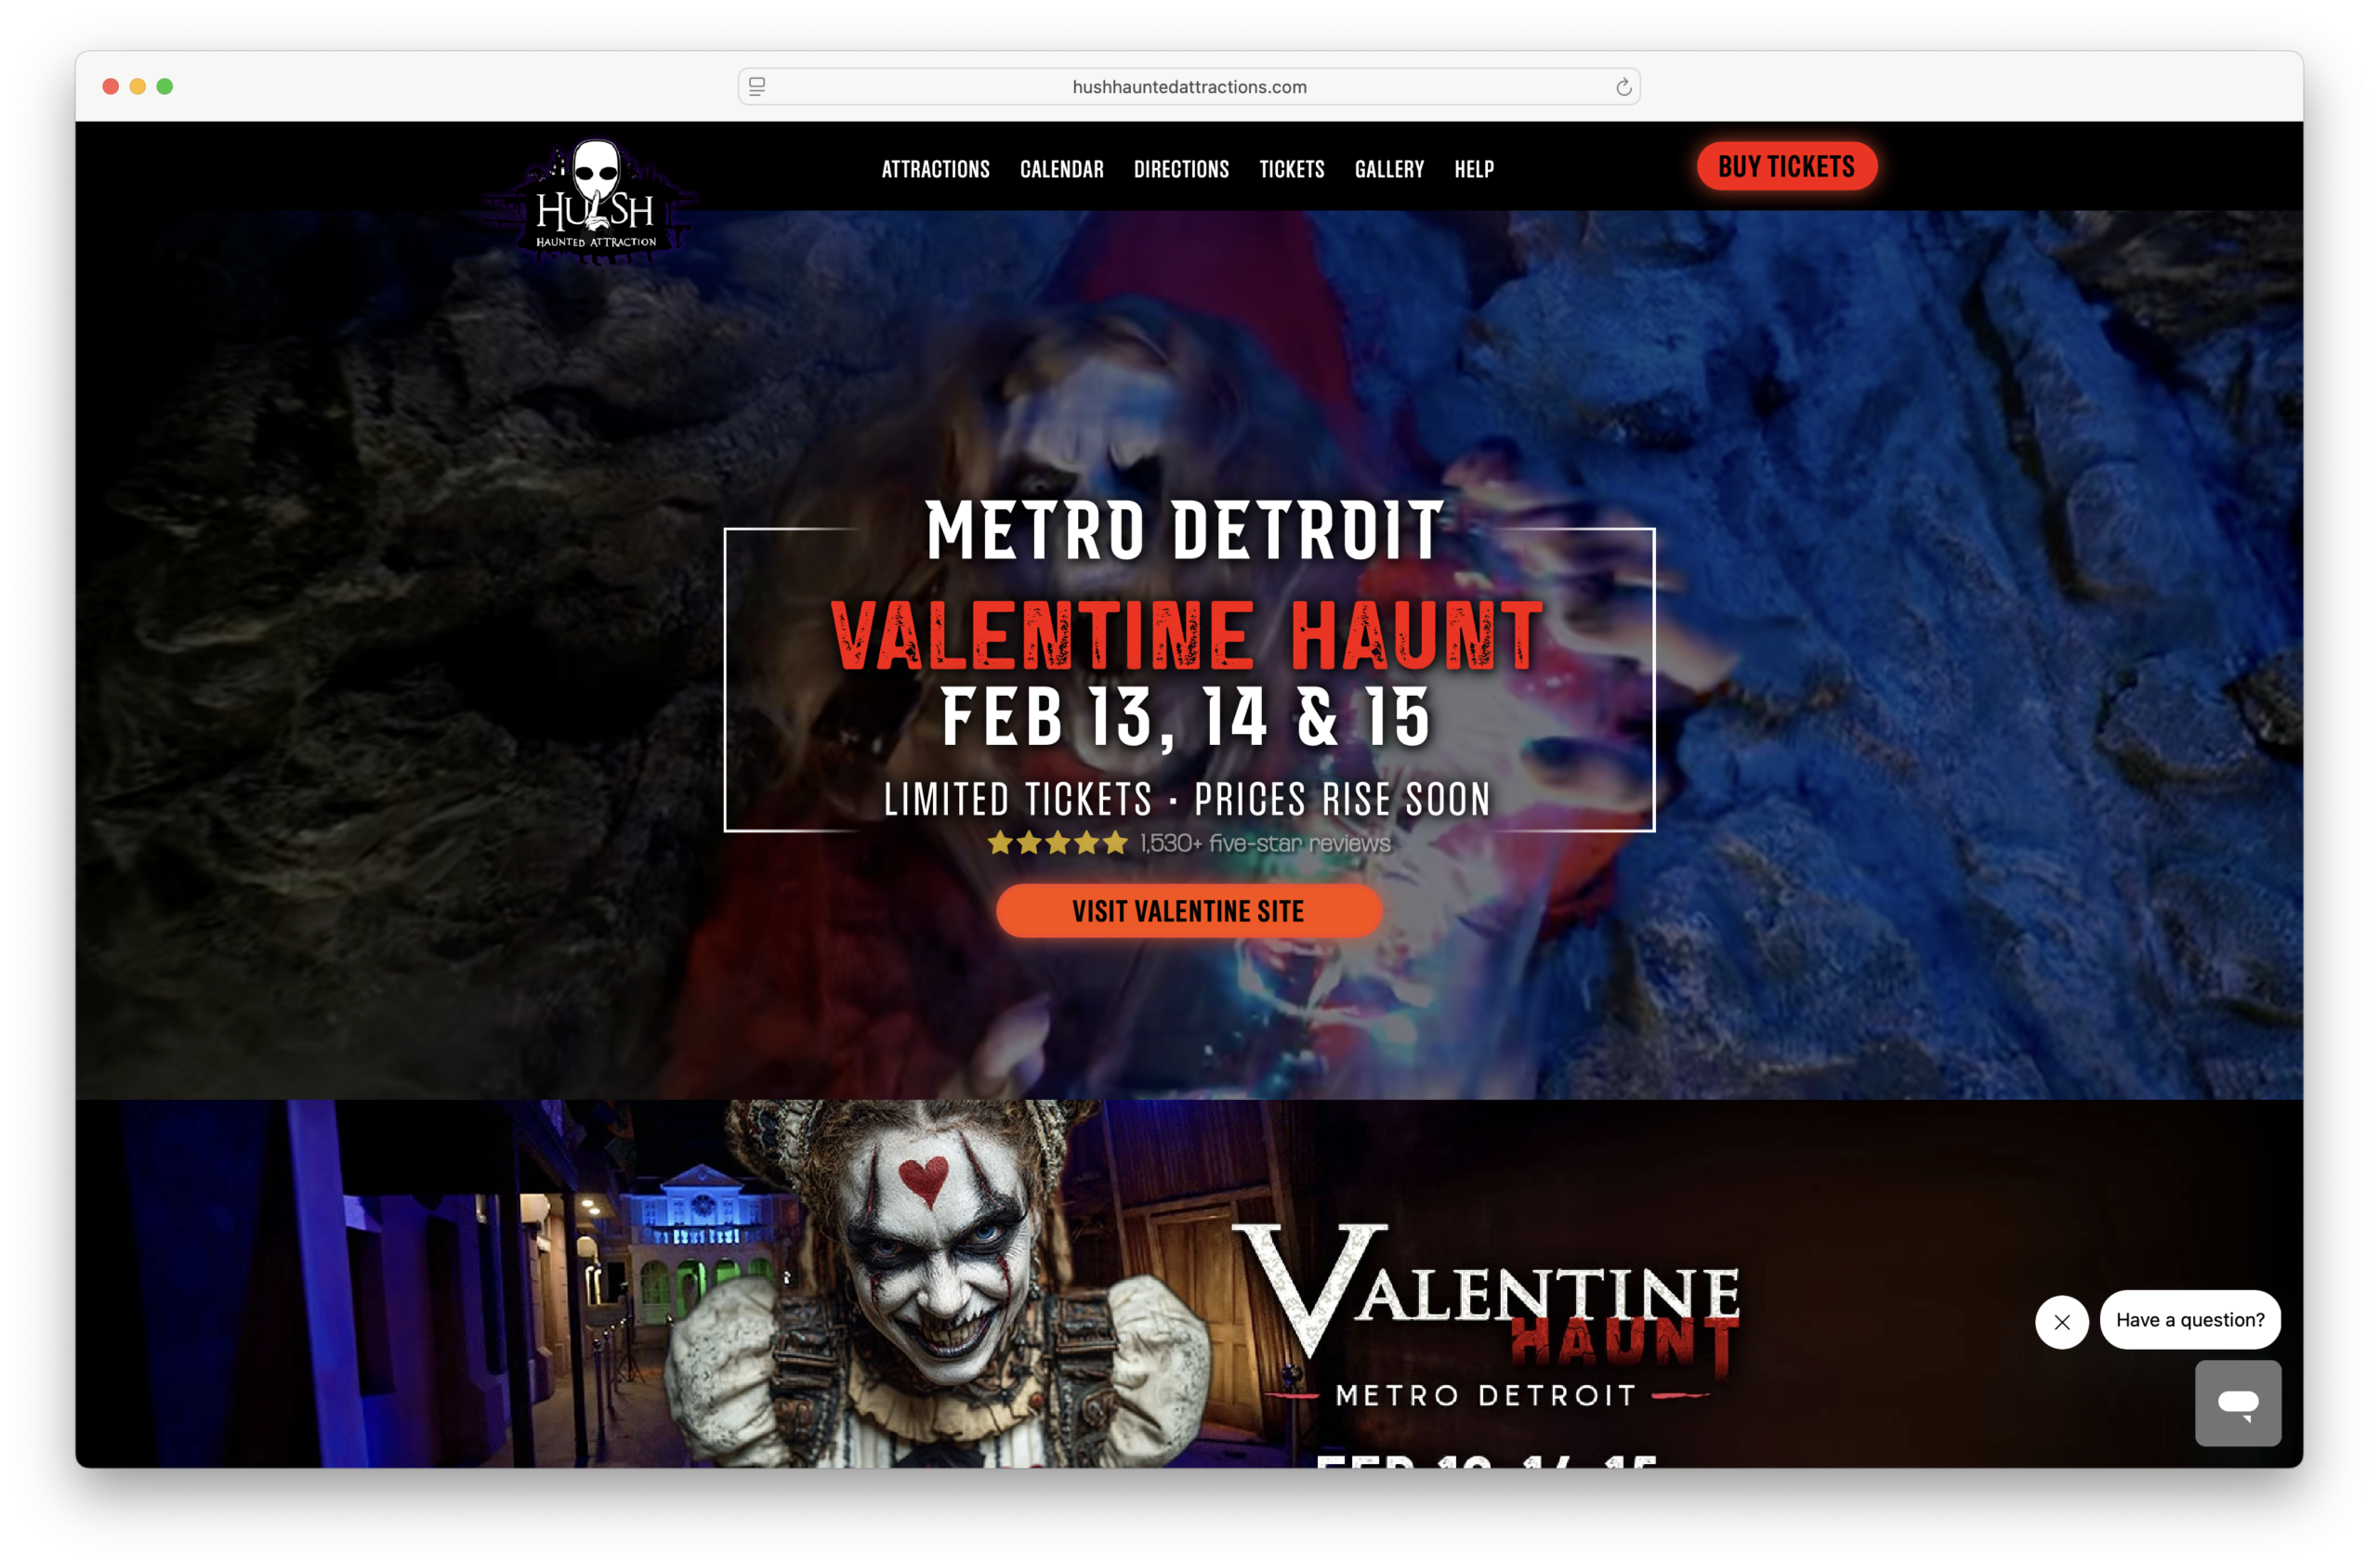Click the Hush Haunted Attraction logo
Viewport: 2379px width, 1568px height.
[596, 198]
